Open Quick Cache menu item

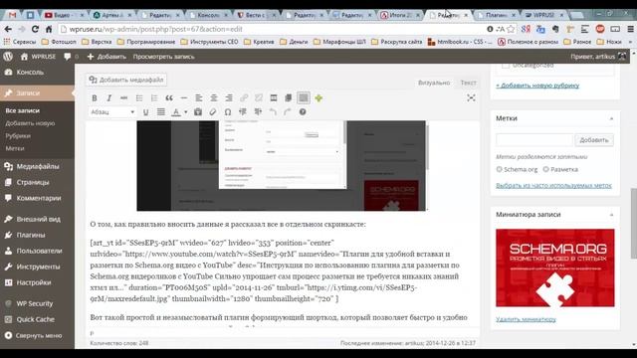[37, 319]
